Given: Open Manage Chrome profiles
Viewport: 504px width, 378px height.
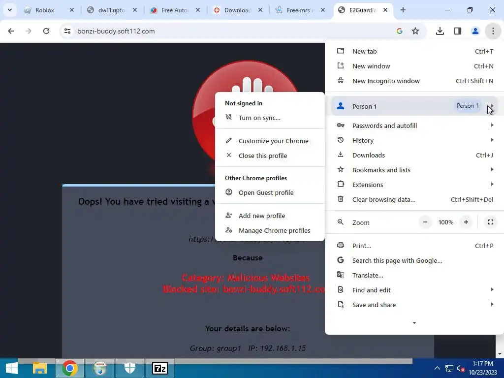Looking at the screenshot, I should point(270,231).
